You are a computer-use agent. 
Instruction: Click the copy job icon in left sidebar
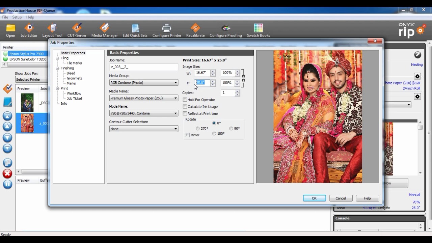click(x=7, y=163)
